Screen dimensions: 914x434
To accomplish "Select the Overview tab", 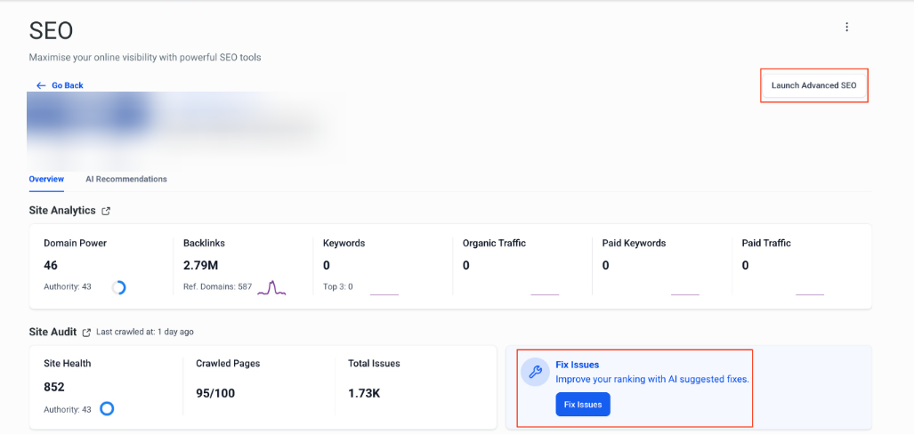I will [x=46, y=179].
